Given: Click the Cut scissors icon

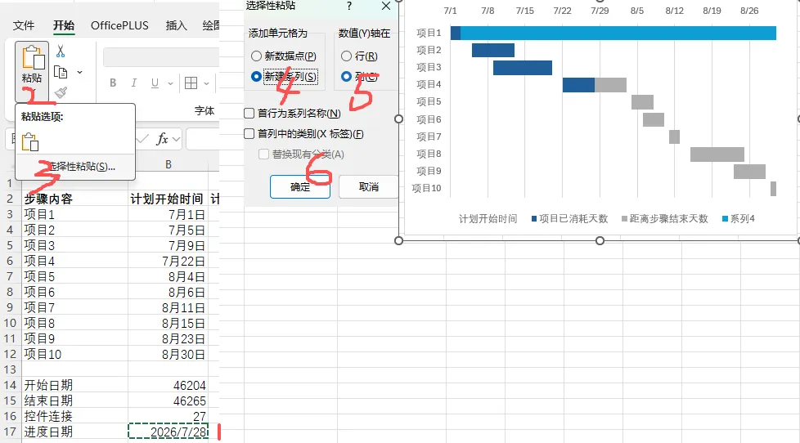Looking at the screenshot, I should [61, 51].
